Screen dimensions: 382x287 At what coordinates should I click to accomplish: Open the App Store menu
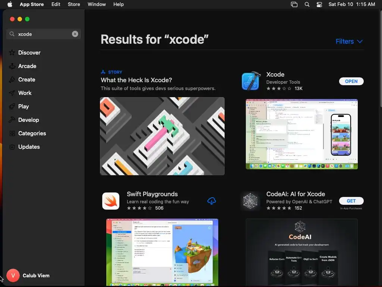point(32,4)
